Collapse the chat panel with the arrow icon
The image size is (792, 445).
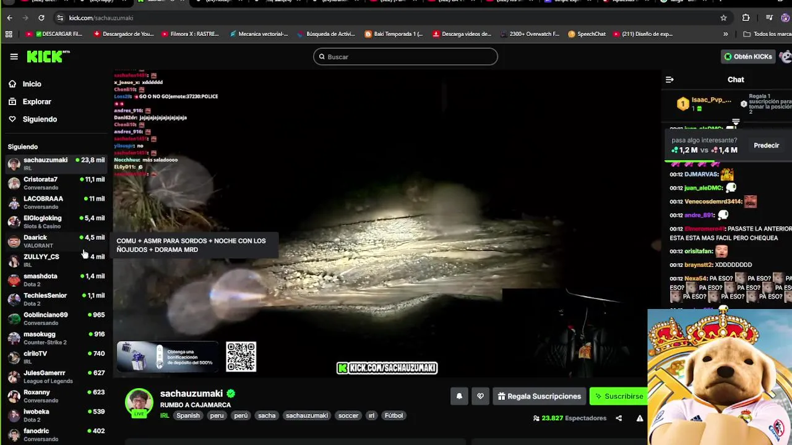(669, 80)
